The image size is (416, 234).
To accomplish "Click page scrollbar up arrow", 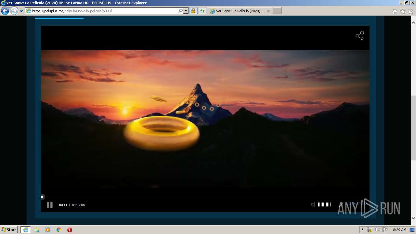I will [x=413, y=23].
